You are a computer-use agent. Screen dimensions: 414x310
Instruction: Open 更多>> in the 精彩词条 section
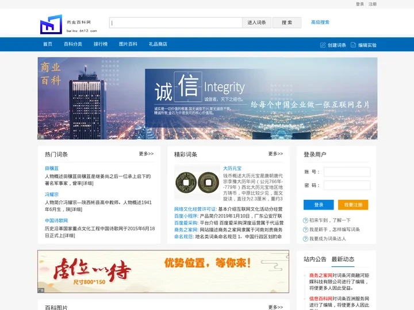275,154
